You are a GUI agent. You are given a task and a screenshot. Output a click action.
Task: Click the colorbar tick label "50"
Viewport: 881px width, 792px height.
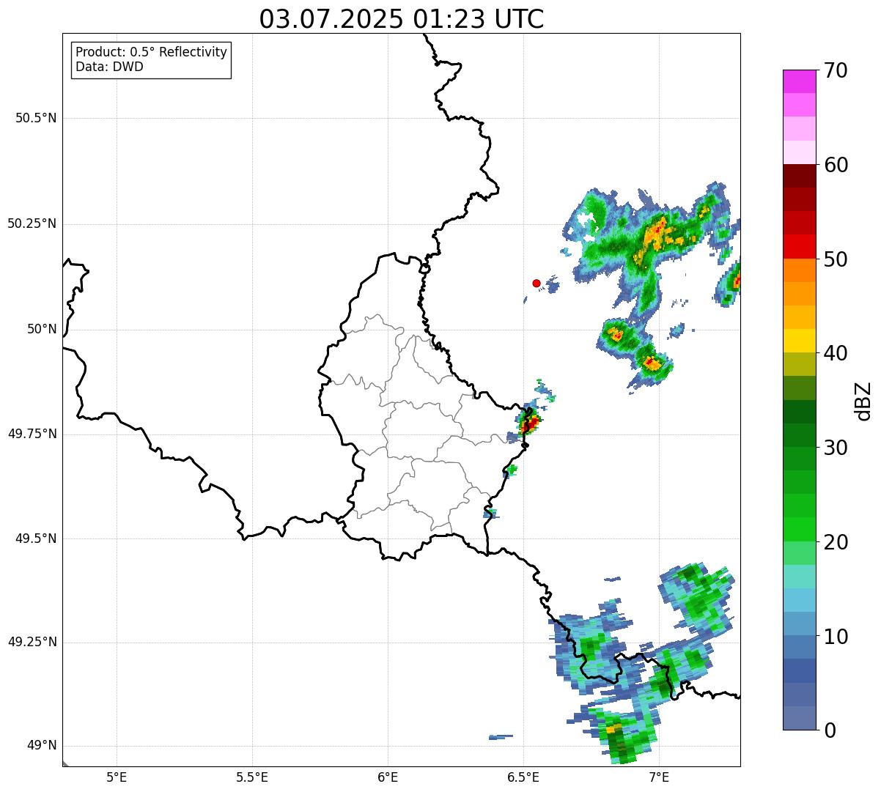[x=836, y=259]
